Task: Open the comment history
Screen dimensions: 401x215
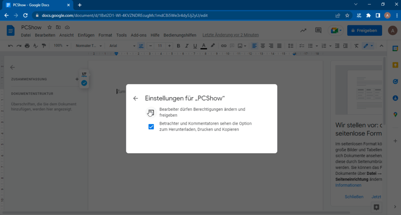Action: [x=318, y=30]
